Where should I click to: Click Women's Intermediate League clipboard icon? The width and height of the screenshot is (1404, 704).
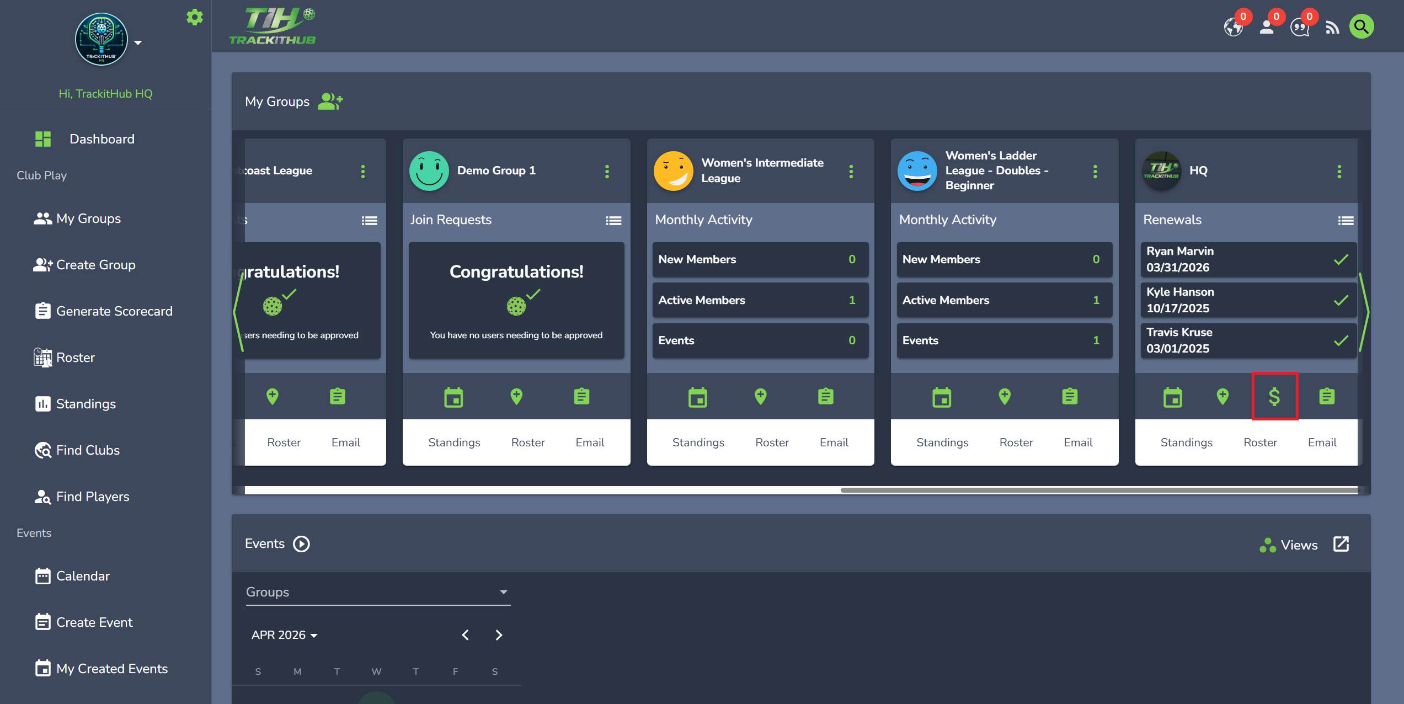(826, 397)
